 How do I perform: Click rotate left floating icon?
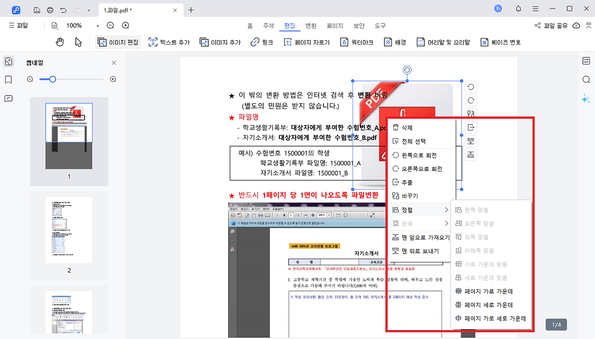(x=471, y=87)
